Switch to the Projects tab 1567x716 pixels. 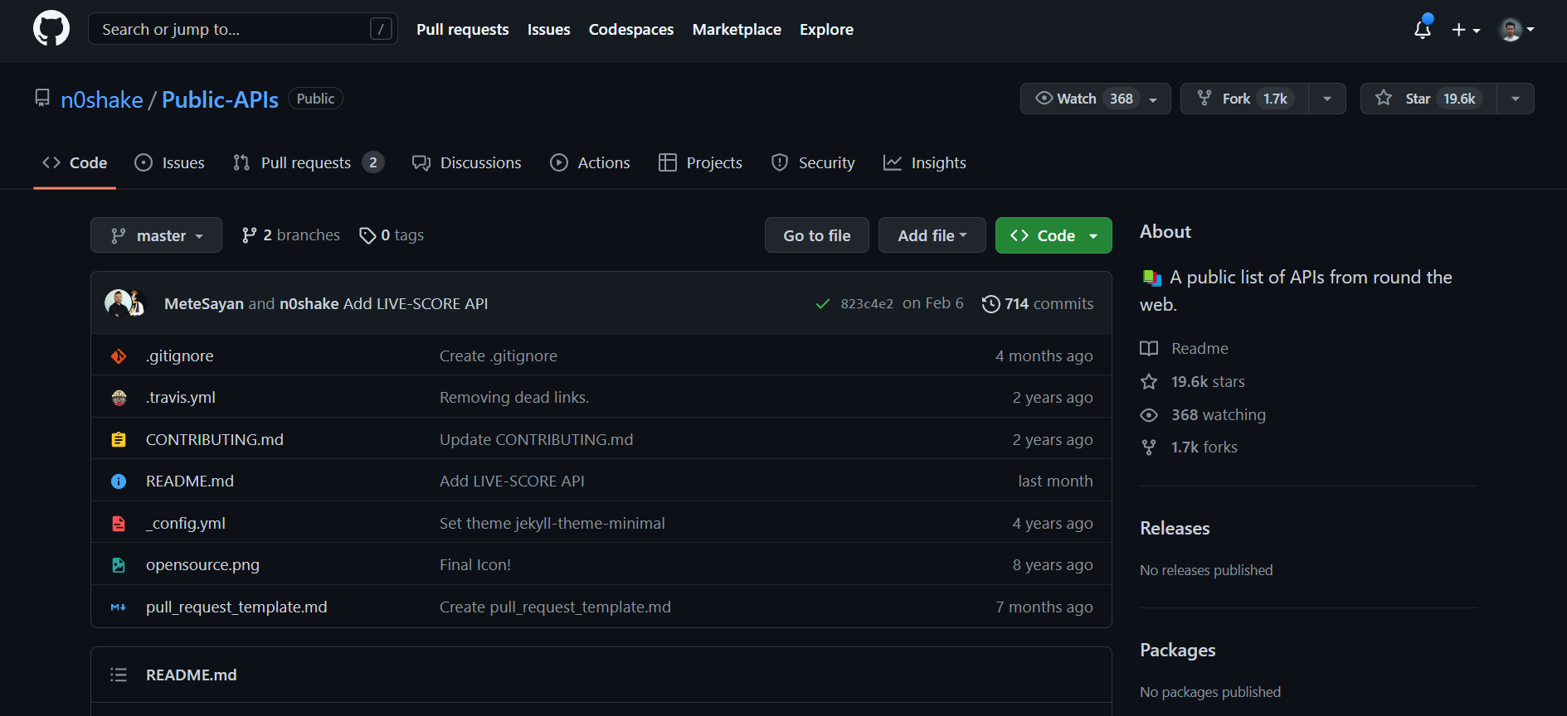pos(700,162)
